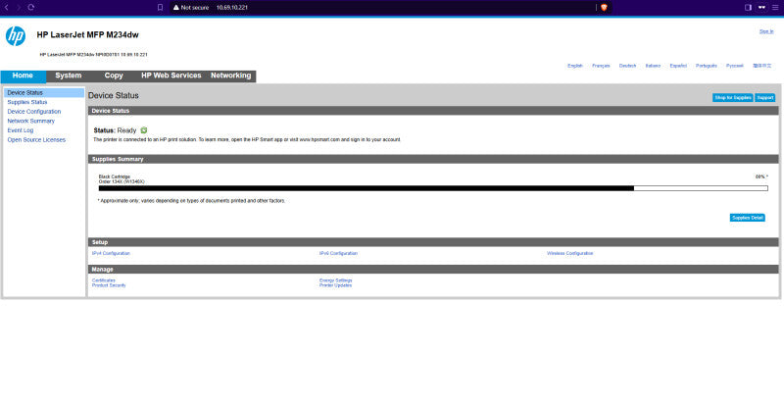Bookmark this page with the bookmark icon
Viewport: 784px width, 404px height.
click(160, 8)
